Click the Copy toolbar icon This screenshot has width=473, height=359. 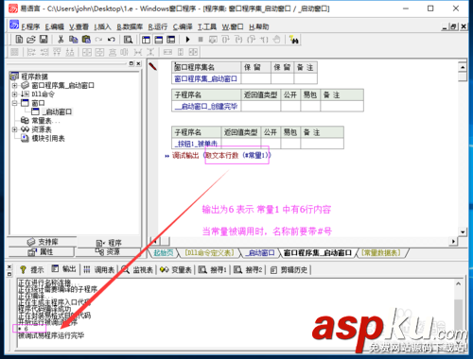click(x=73, y=40)
